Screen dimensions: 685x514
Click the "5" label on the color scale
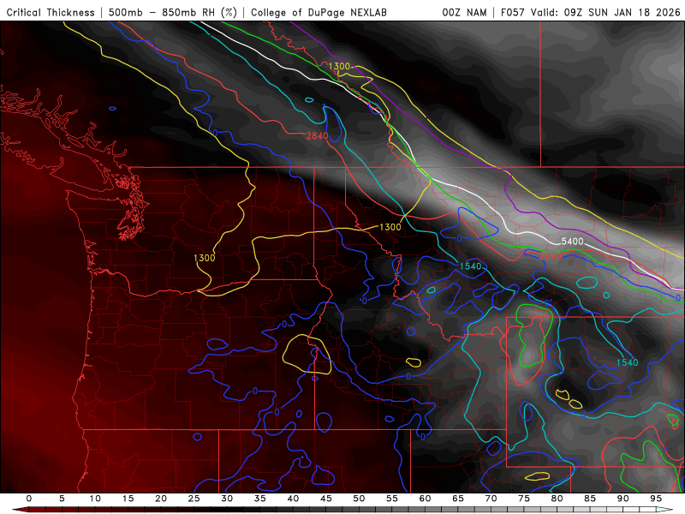[x=62, y=499]
